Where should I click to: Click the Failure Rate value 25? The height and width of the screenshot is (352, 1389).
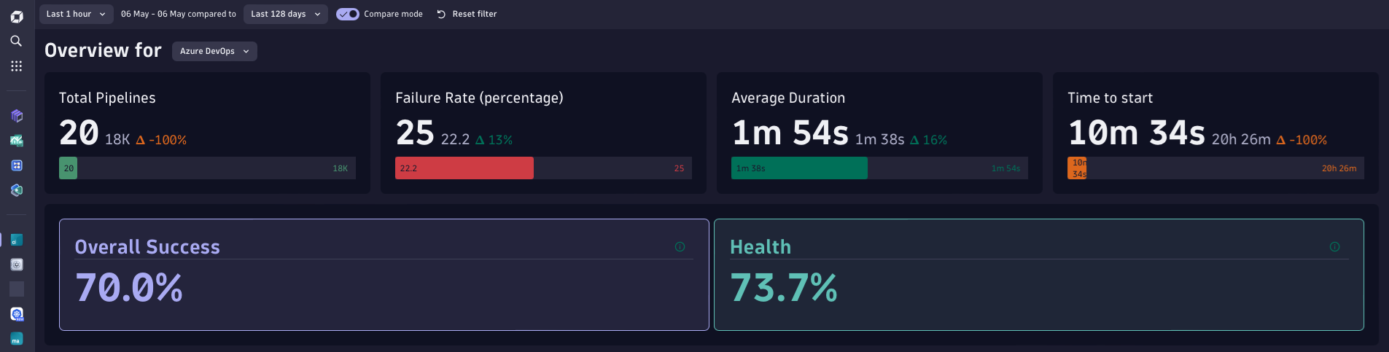(x=415, y=133)
